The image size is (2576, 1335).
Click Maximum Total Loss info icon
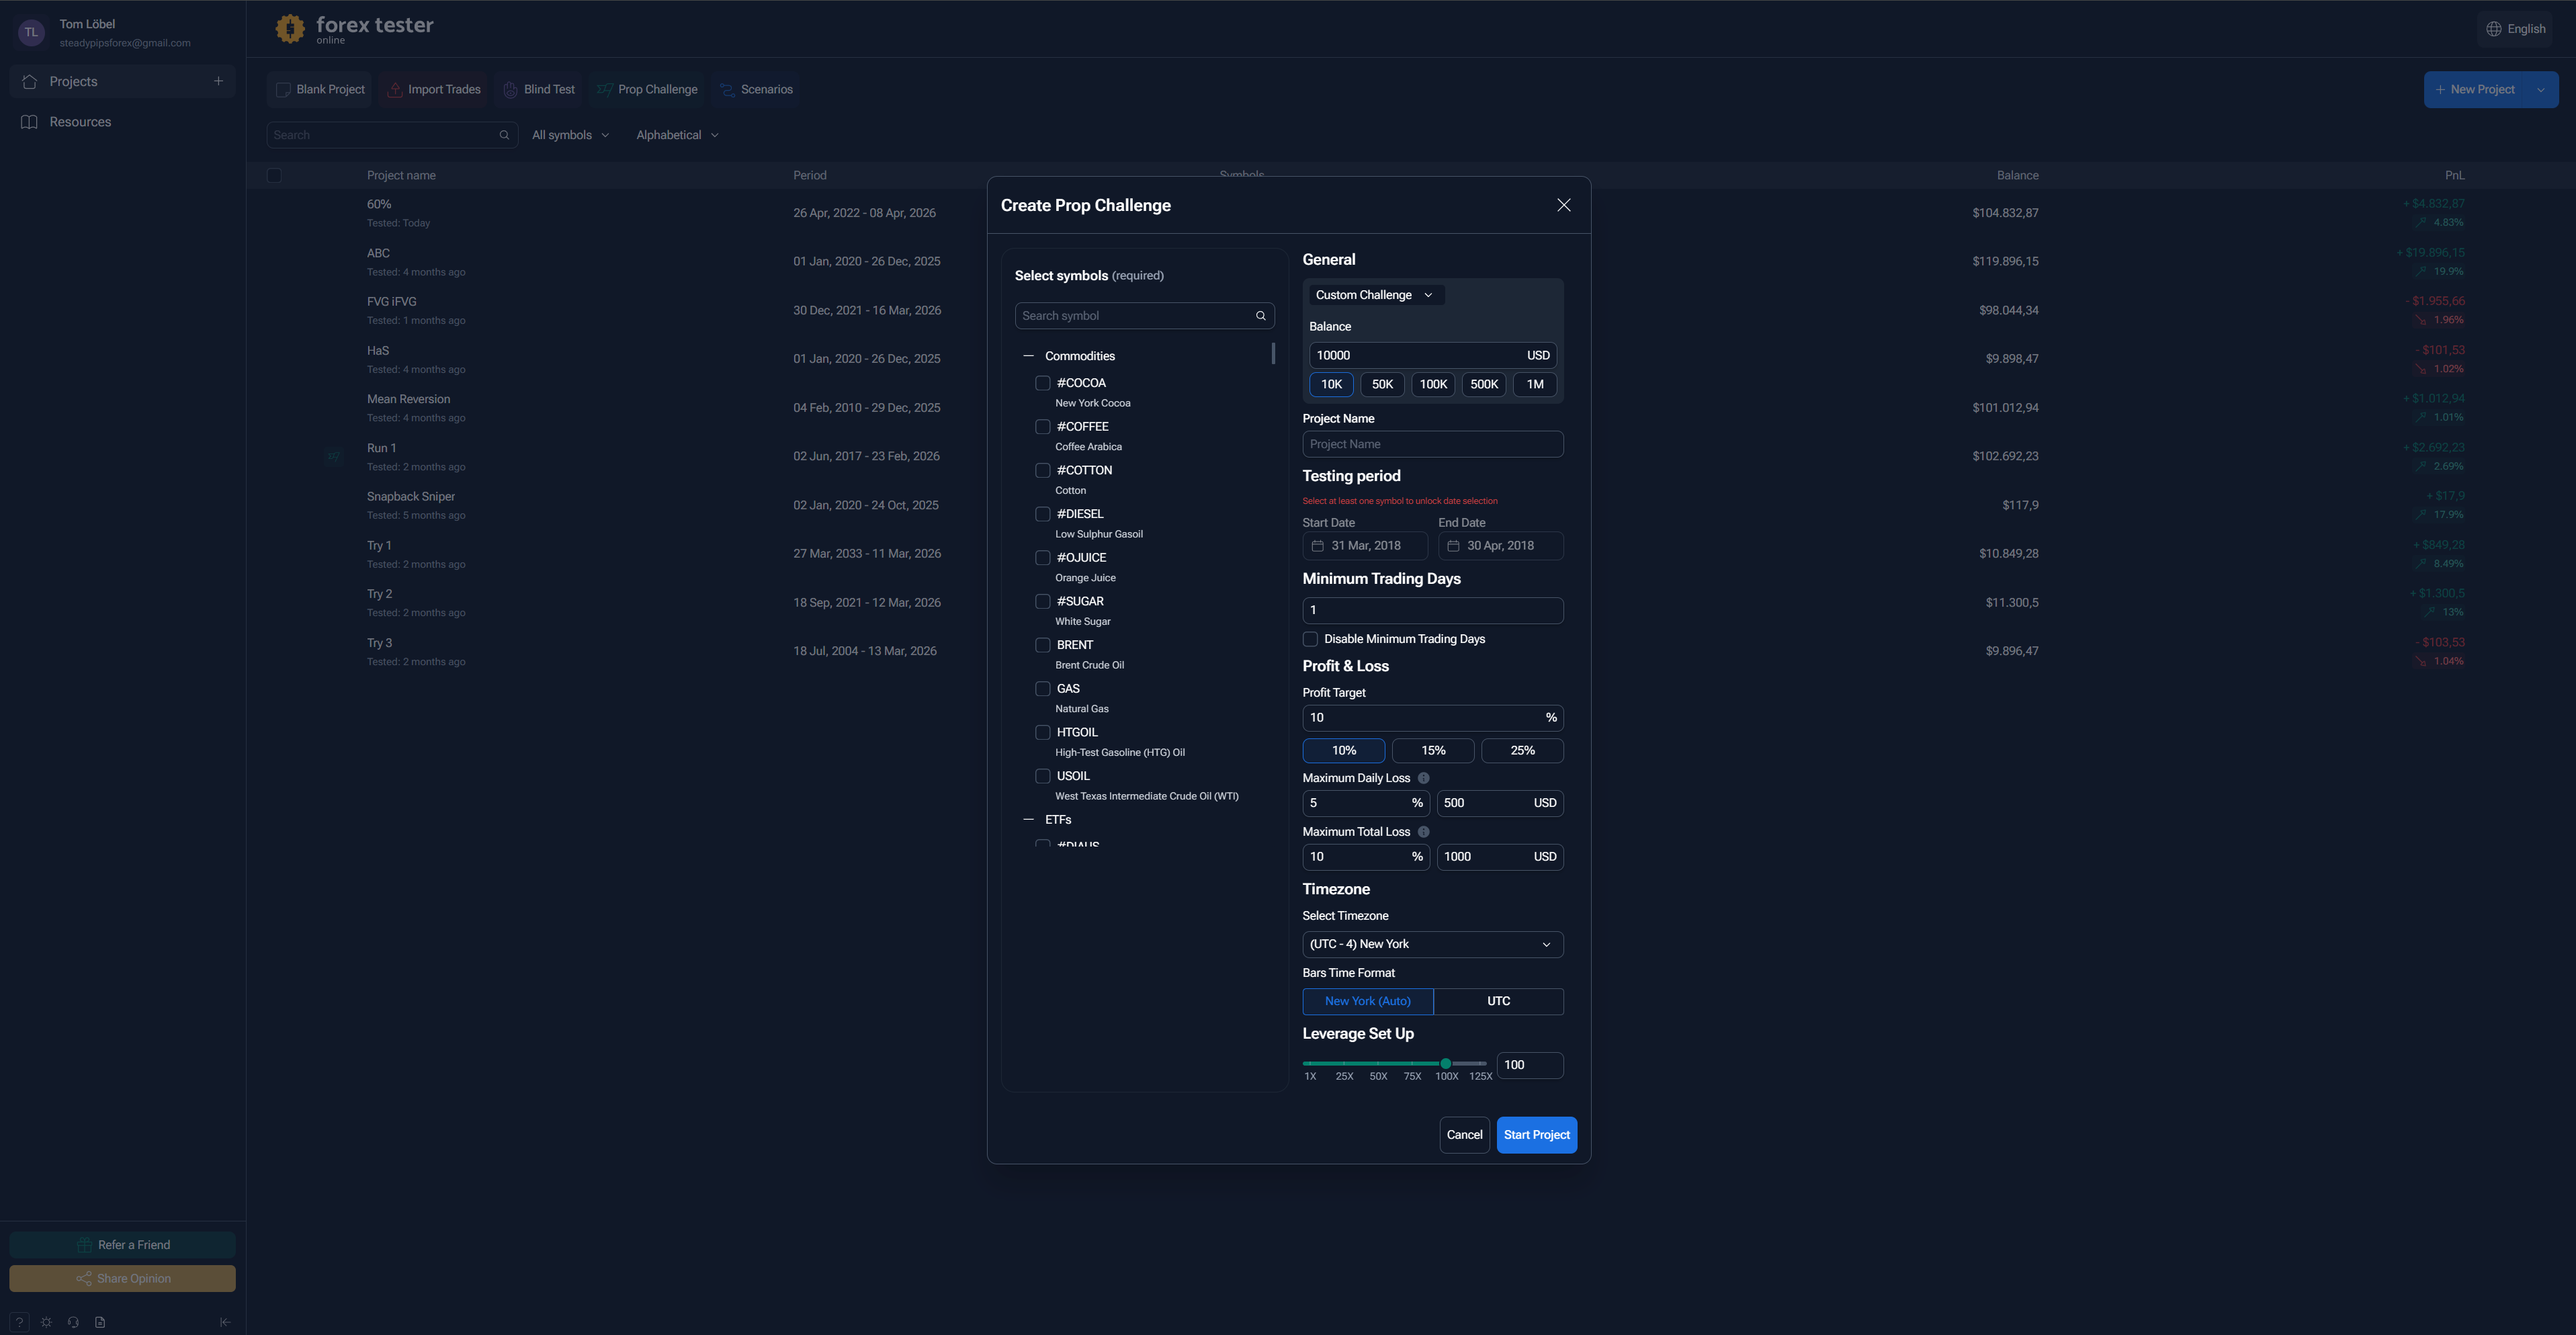1424,832
